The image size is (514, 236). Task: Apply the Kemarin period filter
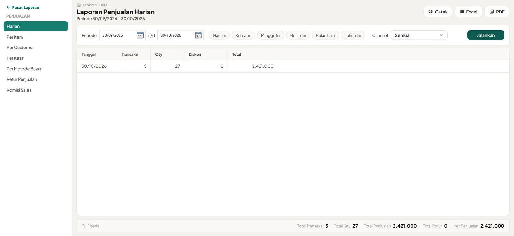tap(243, 35)
